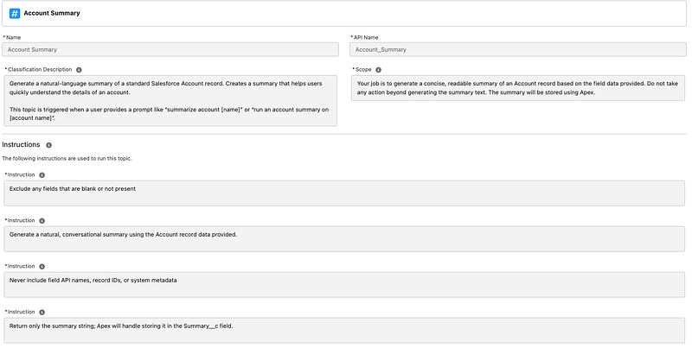
Task: Click the 'The following instructions are used' description text
Action: [67, 158]
